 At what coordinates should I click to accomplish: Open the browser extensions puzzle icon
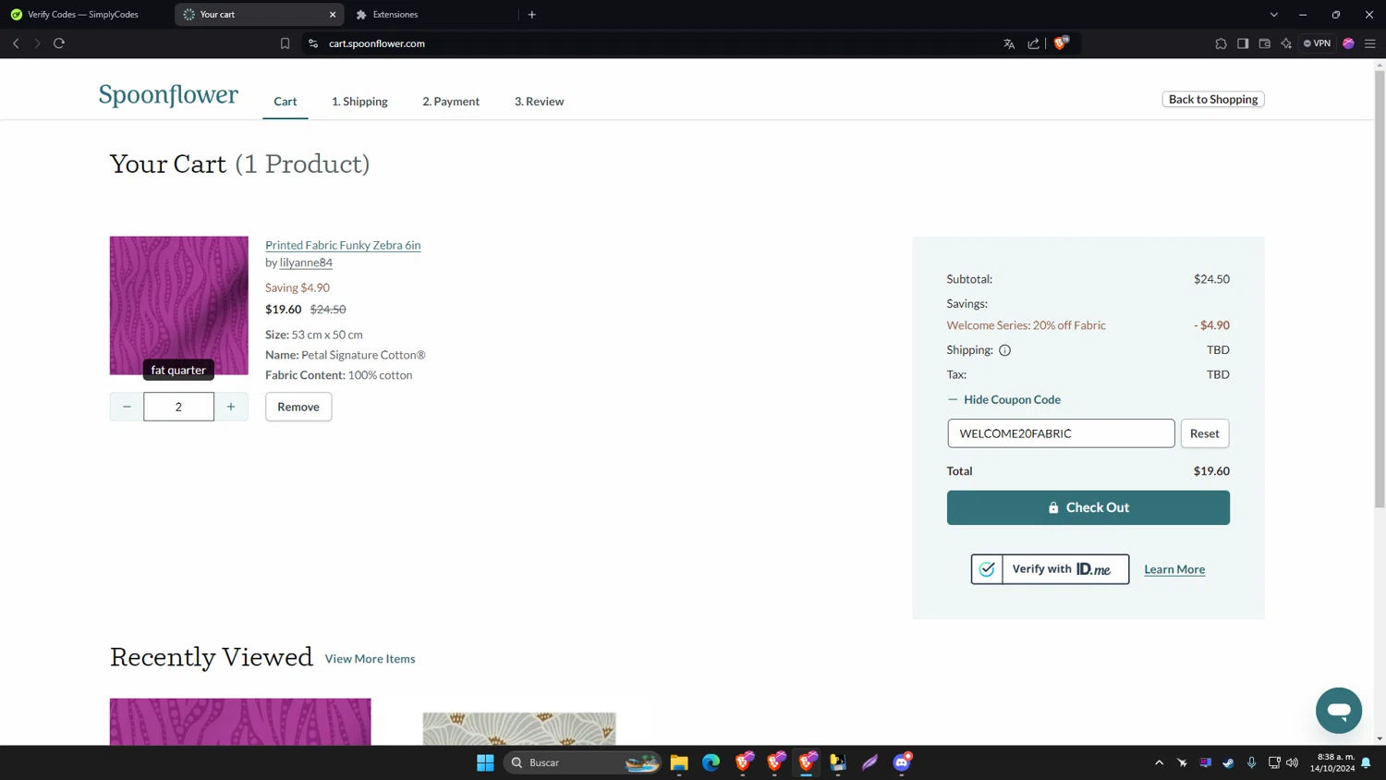[x=1221, y=43]
